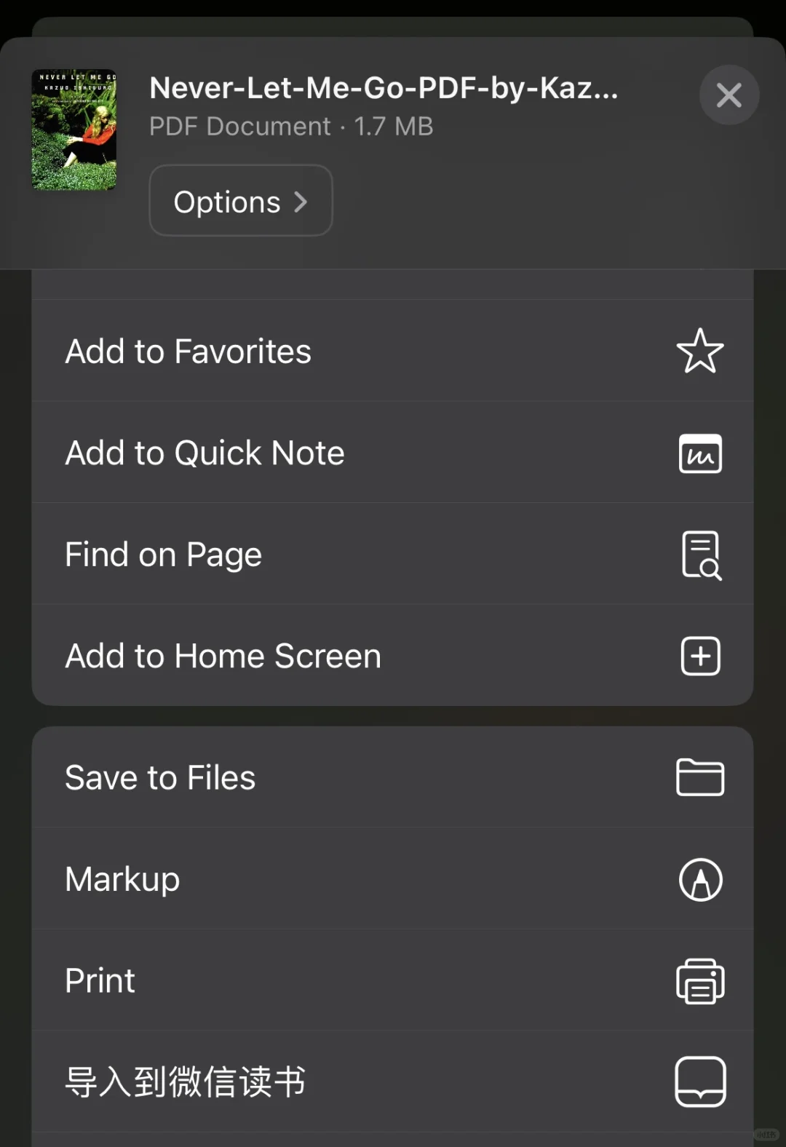Open the Options chevron
Image resolution: width=786 pixels, height=1147 pixels.
[x=301, y=202]
